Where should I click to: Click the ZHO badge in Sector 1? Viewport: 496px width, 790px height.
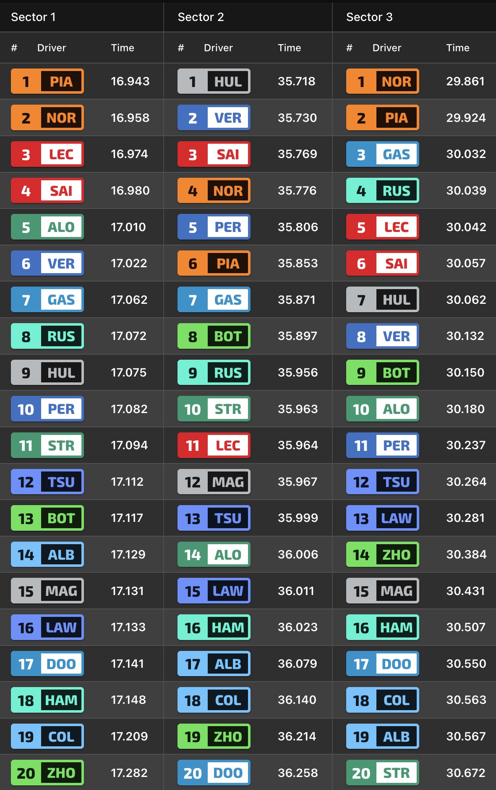coord(47,773)
